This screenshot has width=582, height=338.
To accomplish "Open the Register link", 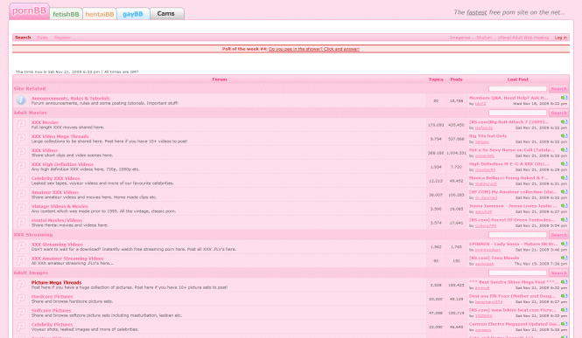I will click(62, 38).
